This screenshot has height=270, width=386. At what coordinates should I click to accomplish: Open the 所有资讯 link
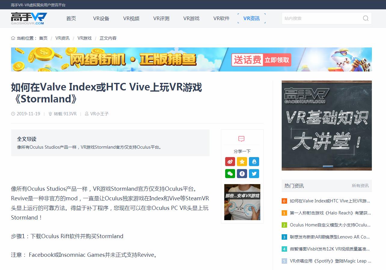pyautogui.click(x=360, y=186)
